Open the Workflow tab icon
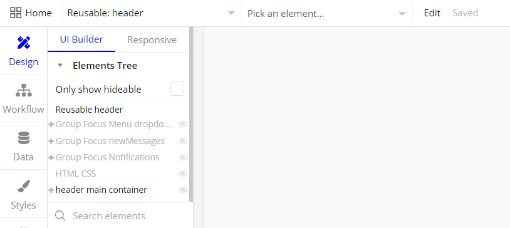Viewport: 510px width, 228px height. pos(23,90)
